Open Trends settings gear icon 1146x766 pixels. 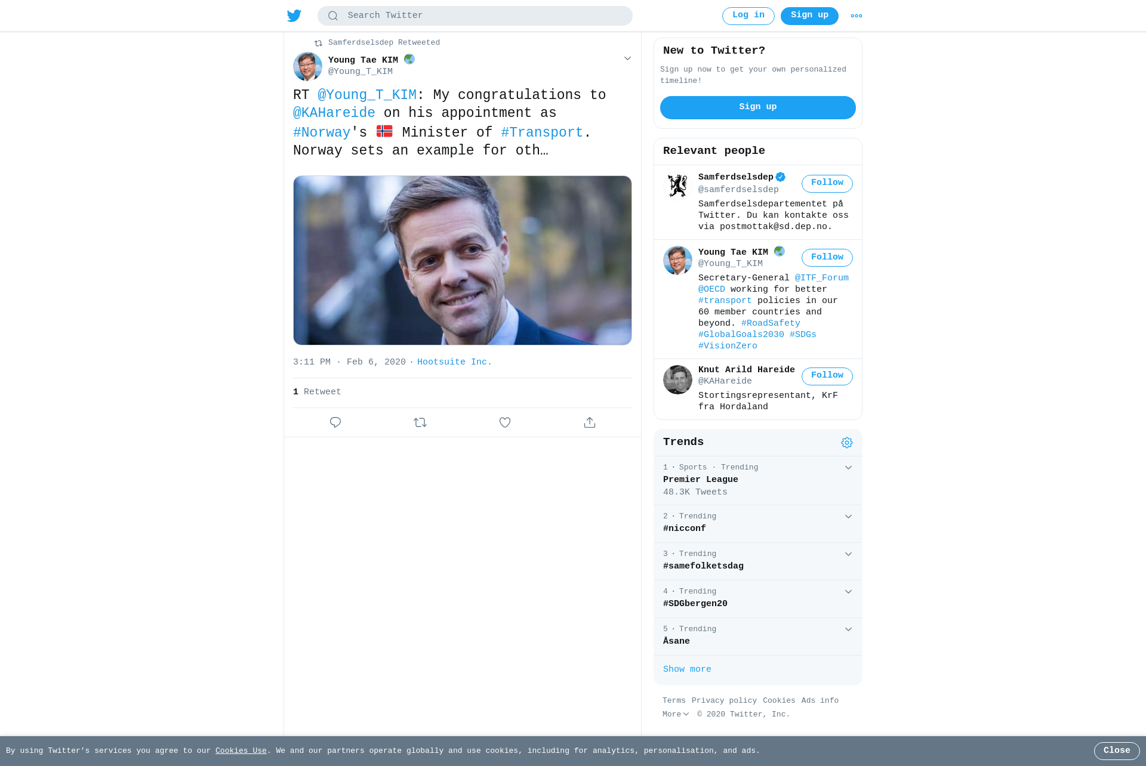pyautogui.click(x=847, y=443)
